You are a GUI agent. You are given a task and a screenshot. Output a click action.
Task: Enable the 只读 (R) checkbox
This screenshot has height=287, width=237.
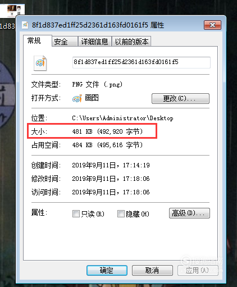76,213
